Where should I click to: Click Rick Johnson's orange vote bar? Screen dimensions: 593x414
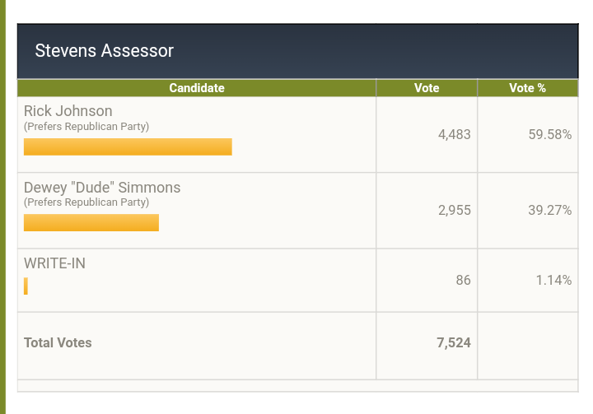128,147
